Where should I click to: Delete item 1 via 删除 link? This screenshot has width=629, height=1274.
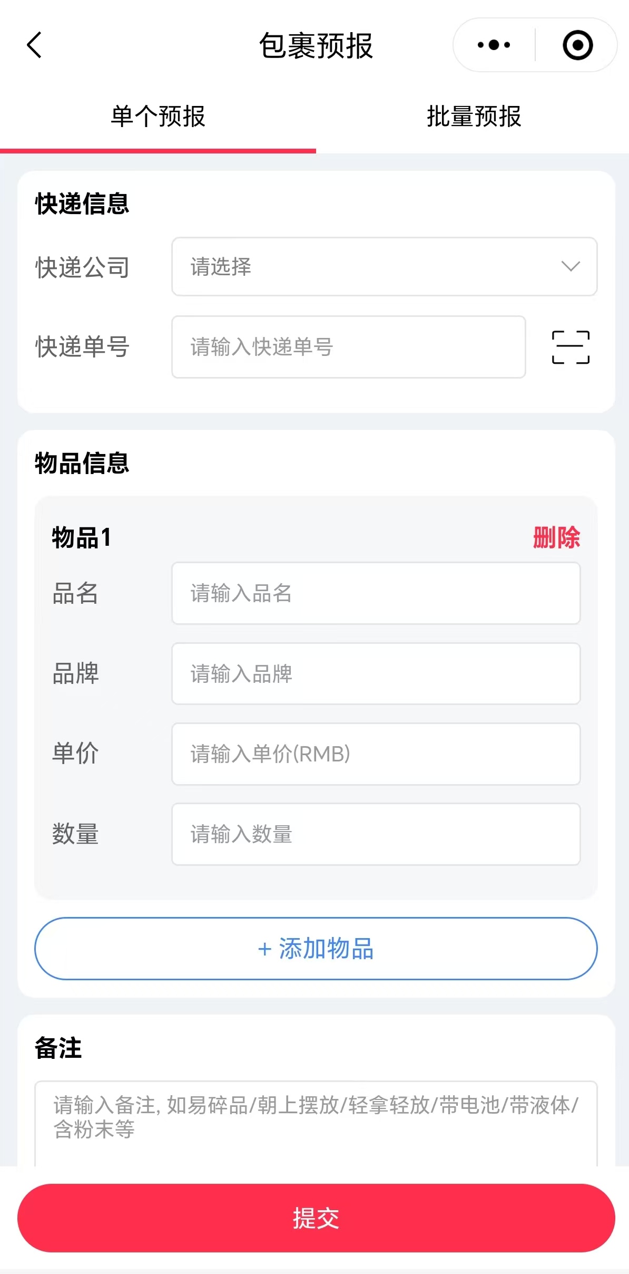(556, 538)
